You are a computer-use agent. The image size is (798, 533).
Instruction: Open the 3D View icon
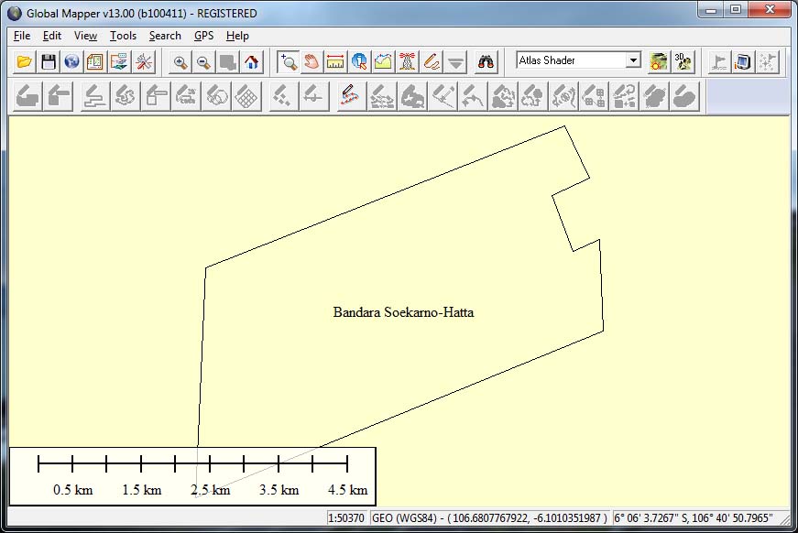click(683, 62)
